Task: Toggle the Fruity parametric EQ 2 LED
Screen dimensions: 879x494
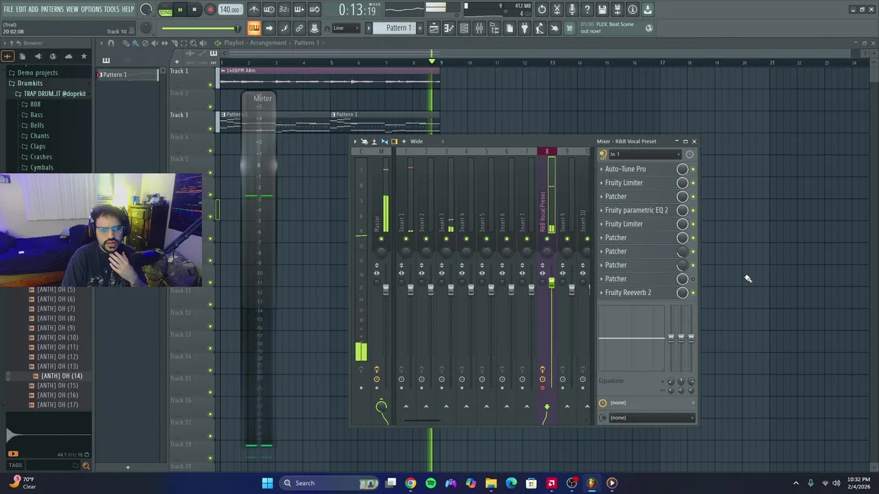Action: [x=693, y=210]
